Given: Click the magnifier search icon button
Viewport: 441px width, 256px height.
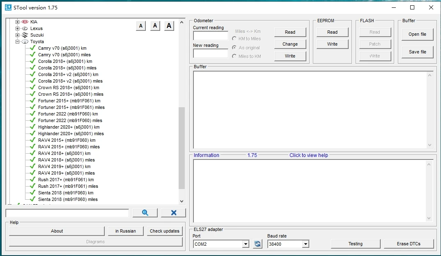Looking at the screenshot, I should pyautogui.click(x=145, y=212).
